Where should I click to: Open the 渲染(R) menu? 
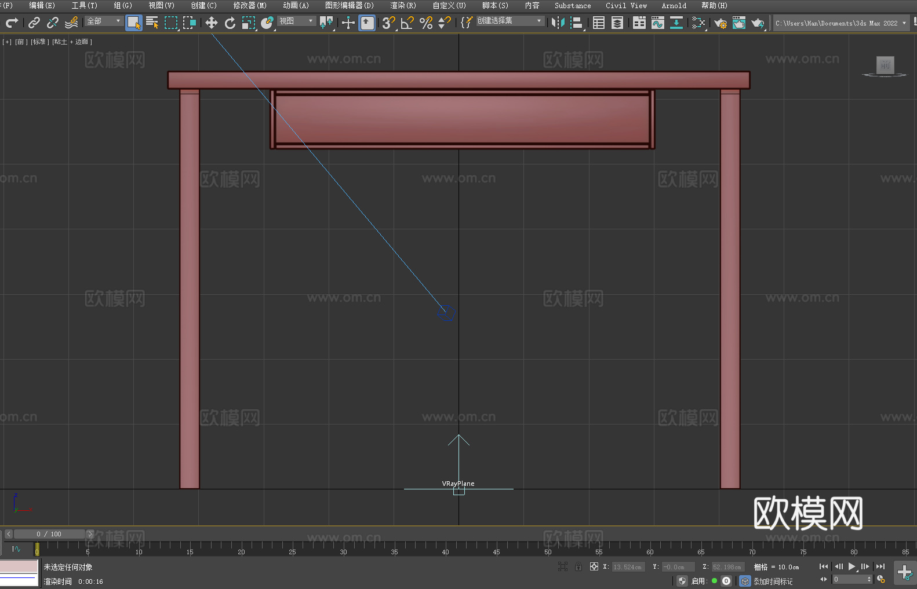coord(403,5)
